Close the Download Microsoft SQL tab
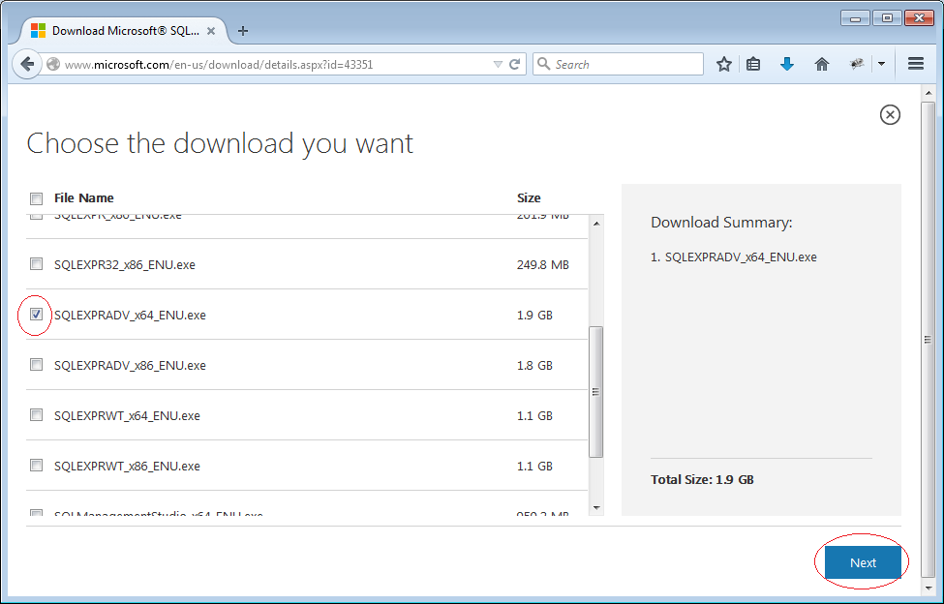The image size is (944, 604). click(x=211, y=31)
